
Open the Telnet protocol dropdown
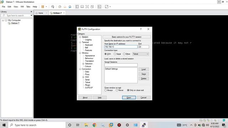(141, 54)
